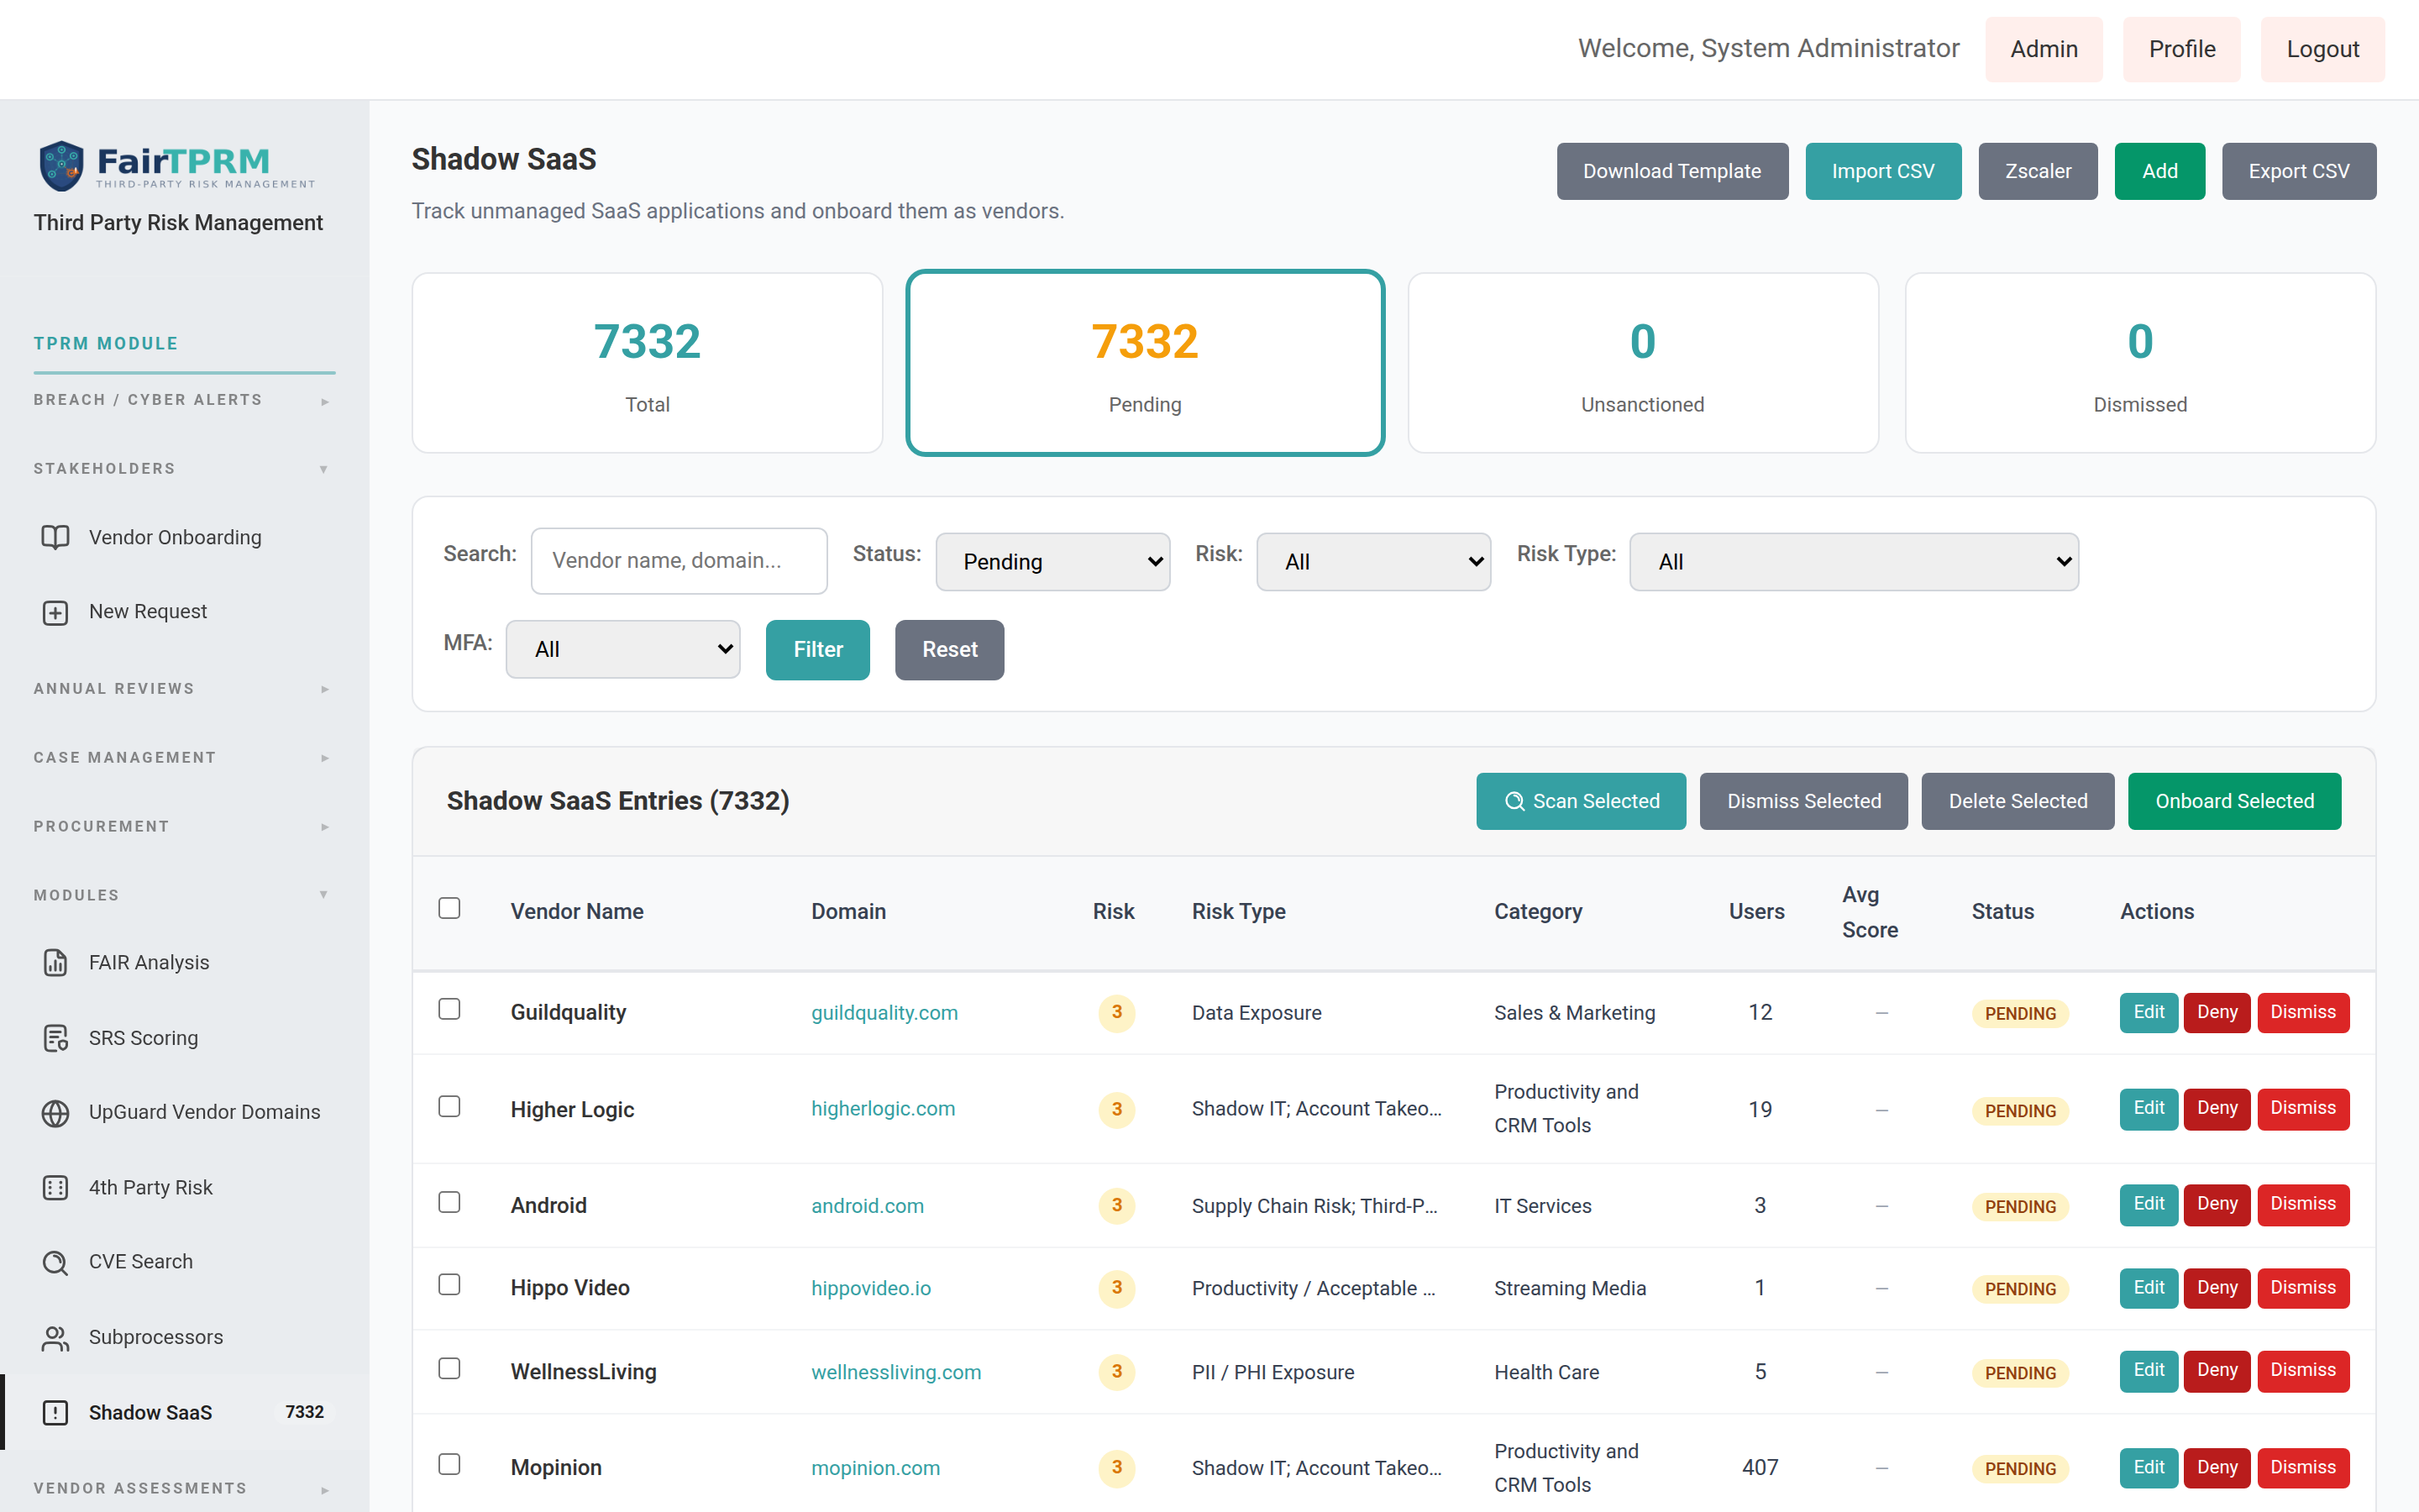Screen dimensions: 2419x1512
Task: Select the Pending stat card
Action: tap(1145, 363)
